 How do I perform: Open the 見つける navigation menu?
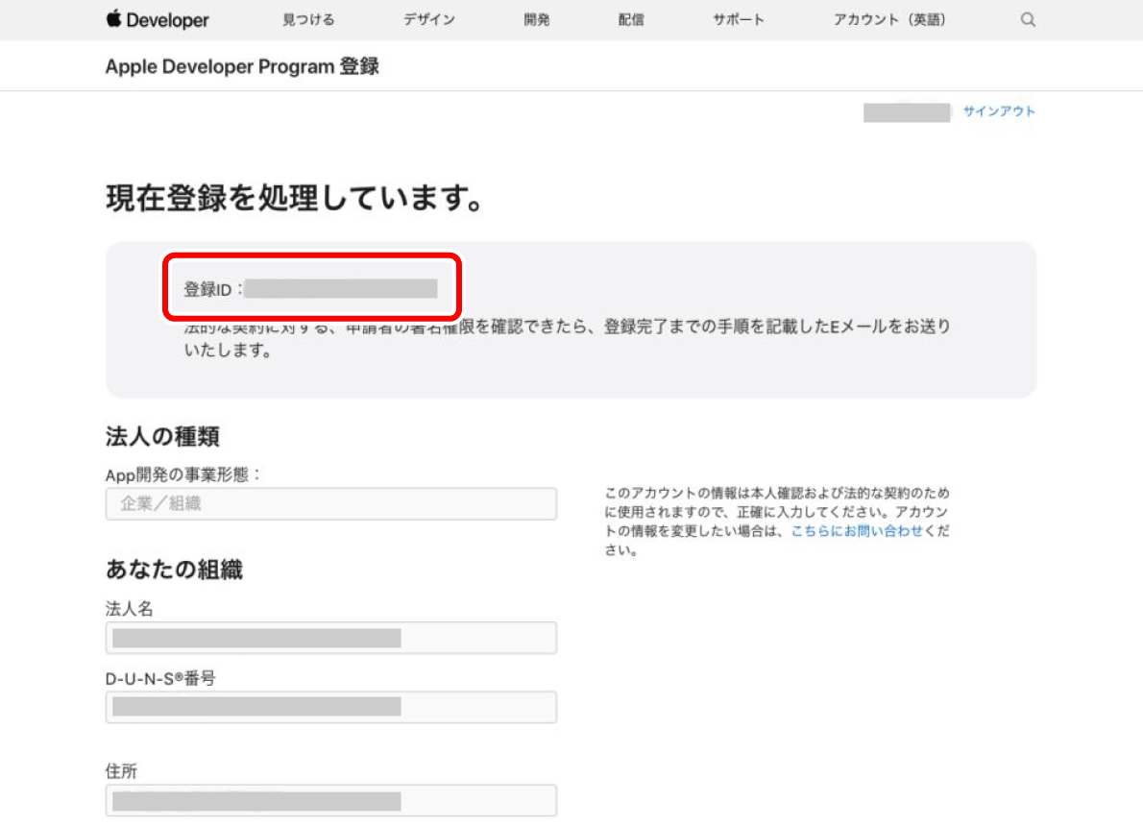pos(308,20)
